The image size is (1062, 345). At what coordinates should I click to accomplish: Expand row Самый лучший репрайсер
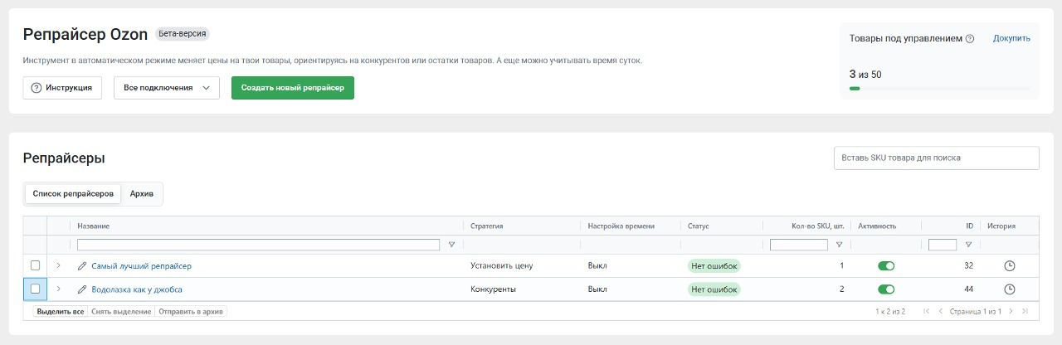58,265
